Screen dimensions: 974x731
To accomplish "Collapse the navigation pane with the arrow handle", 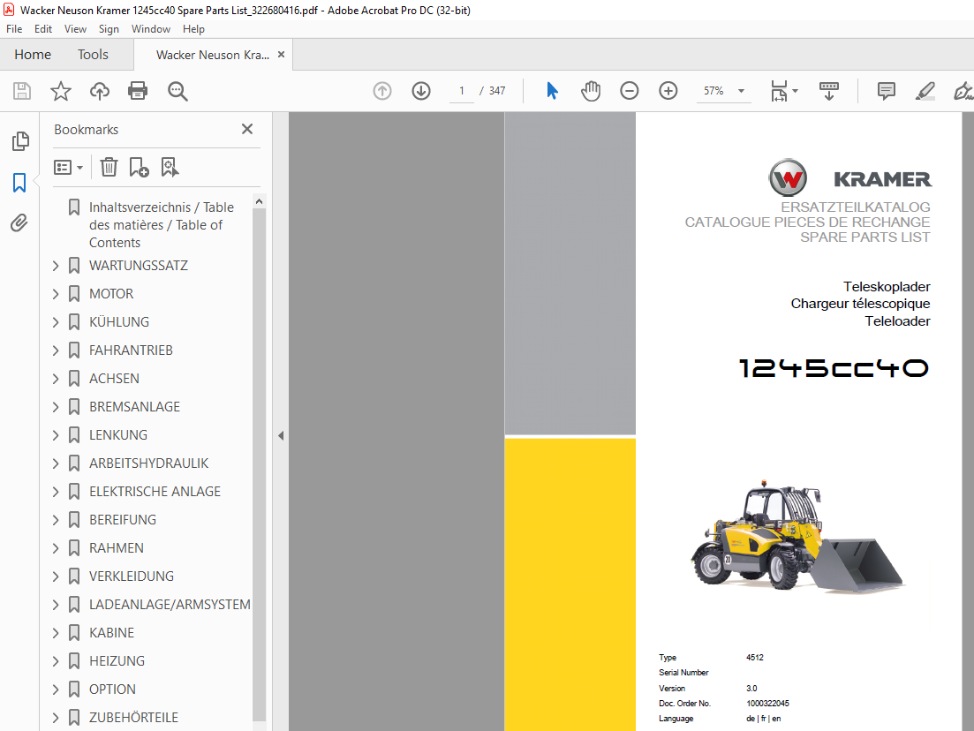I will pos(281,435).
